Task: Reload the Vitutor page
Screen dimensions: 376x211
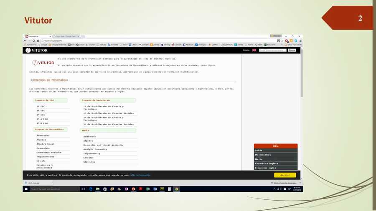Action: (33, 41)
